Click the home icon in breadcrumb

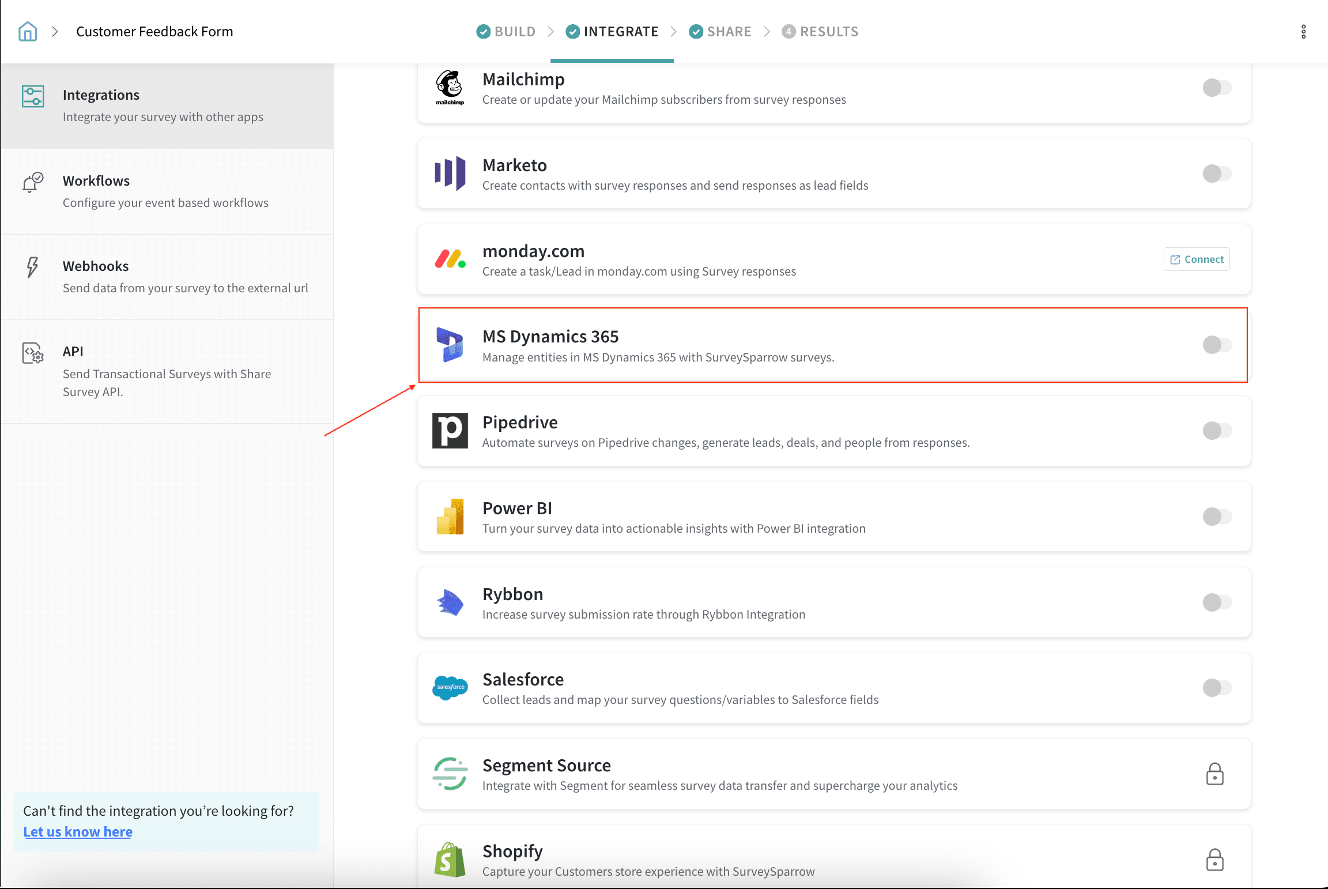coord(28,32)
